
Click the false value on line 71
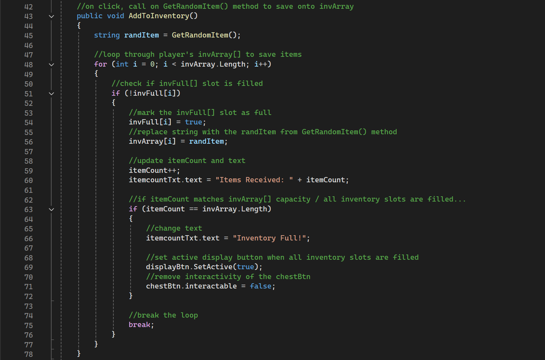tap(260, 286)
